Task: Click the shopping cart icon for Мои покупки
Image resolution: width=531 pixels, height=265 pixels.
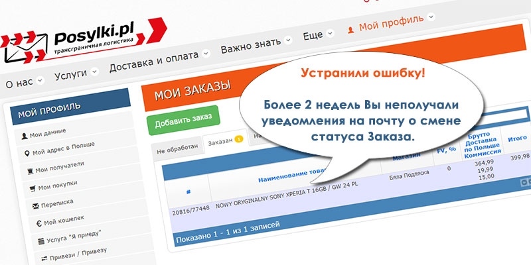Action: (31, 188)
